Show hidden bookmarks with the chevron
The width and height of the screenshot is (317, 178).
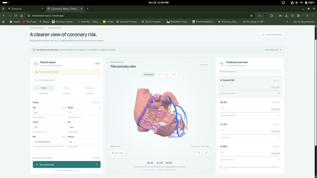pos(287,22)
